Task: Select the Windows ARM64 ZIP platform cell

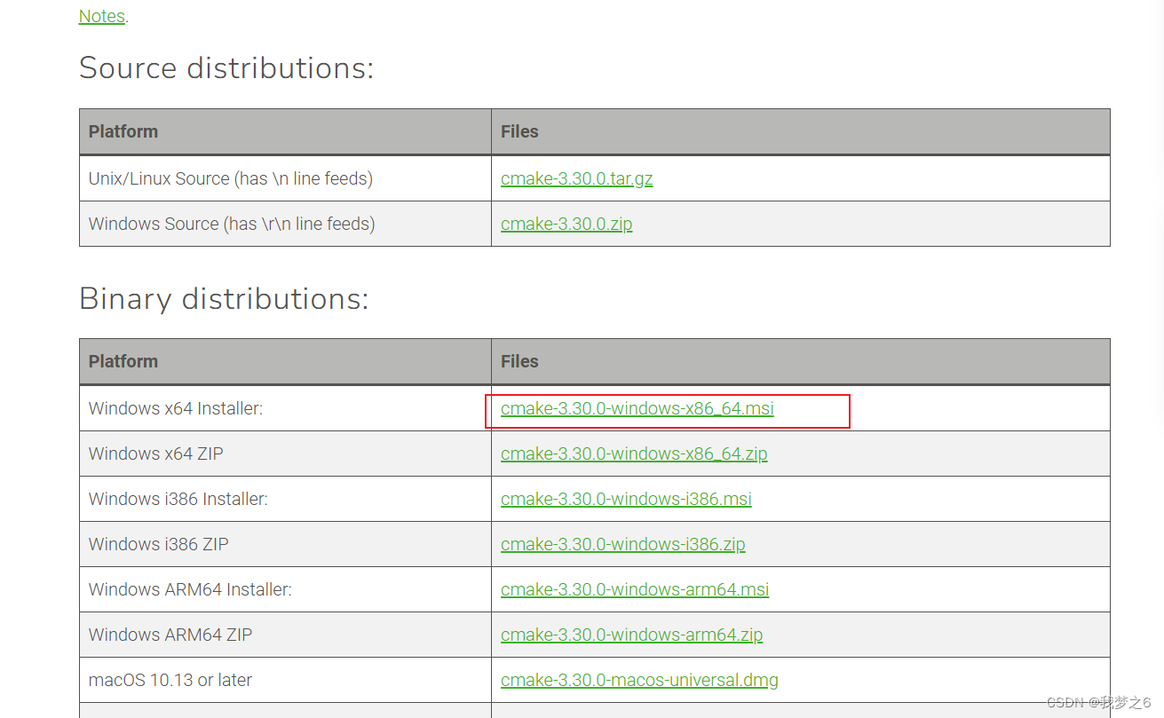Action: click(x=170, y=635)
